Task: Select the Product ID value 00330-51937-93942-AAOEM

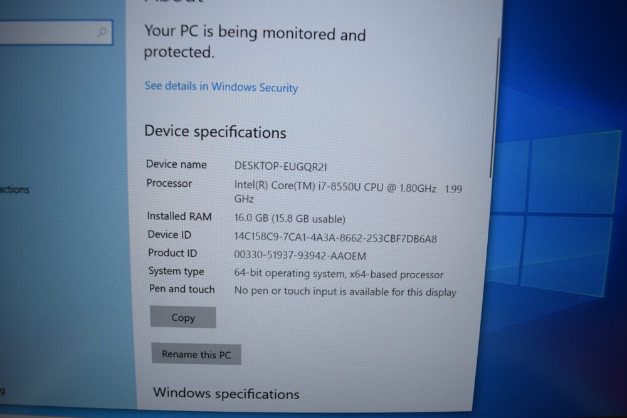Action: click(300, 255)
